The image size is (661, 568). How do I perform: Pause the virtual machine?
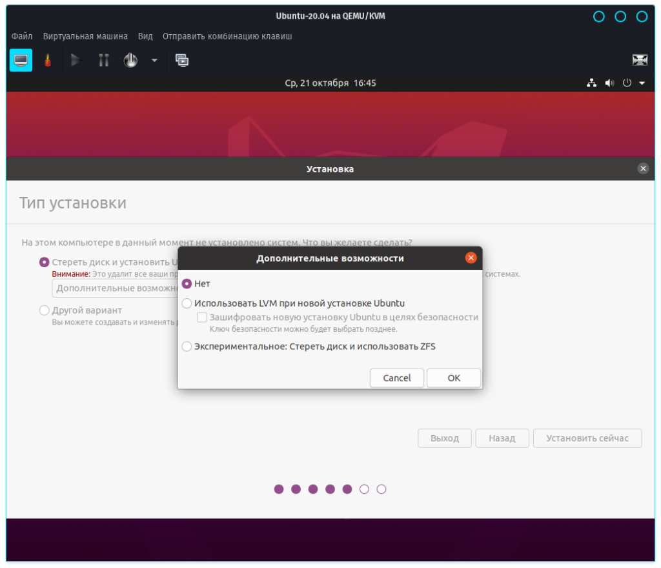[x=103, y=60]
